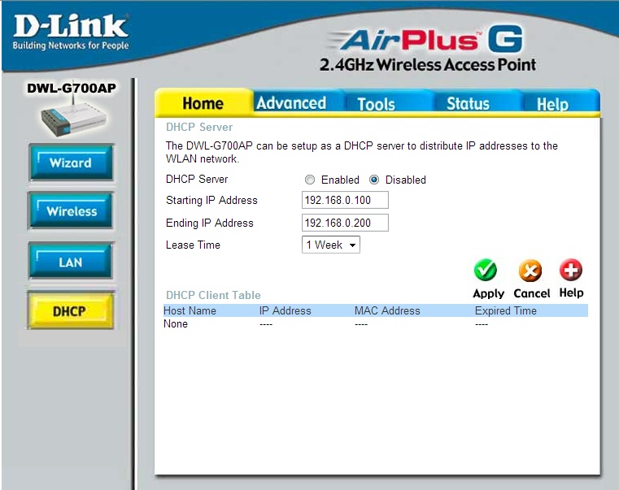Click the DHCP Client Table heading

[213, 295]
